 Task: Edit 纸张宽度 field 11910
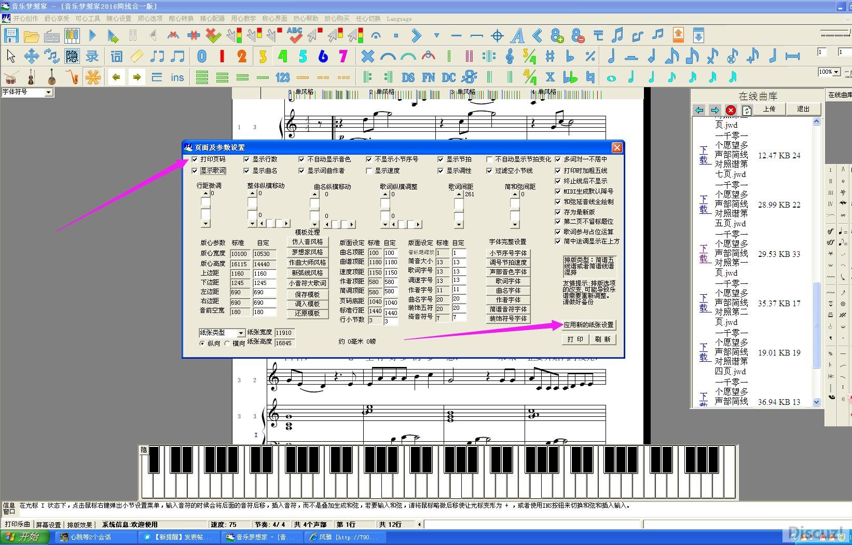285,333
